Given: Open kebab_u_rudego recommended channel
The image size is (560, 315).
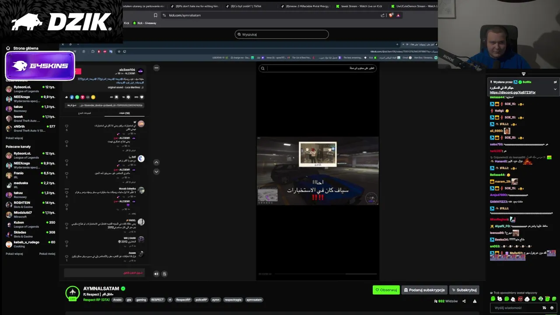Looking at the screenshot, I should [30, 244].
